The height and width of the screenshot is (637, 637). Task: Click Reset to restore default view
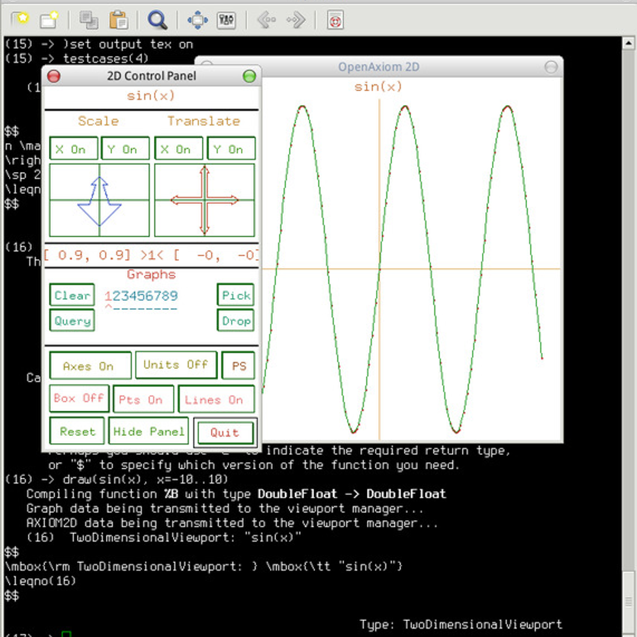point(76,431)
